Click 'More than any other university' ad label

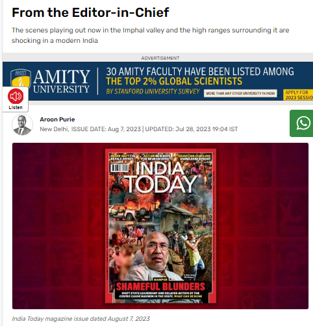pyautogui.click(x=240, y=94)
